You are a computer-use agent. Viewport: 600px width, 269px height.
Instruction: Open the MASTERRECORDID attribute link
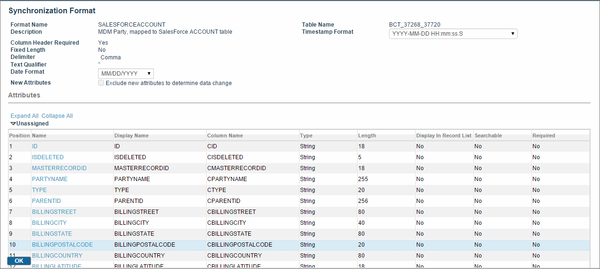click(59, 168)
